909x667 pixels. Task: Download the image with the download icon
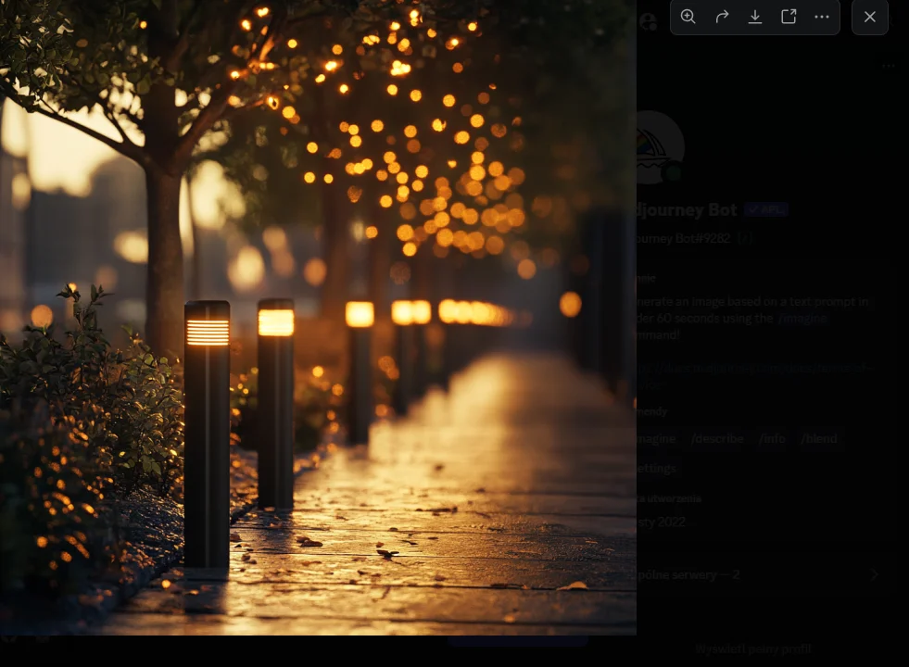[755, 17]
